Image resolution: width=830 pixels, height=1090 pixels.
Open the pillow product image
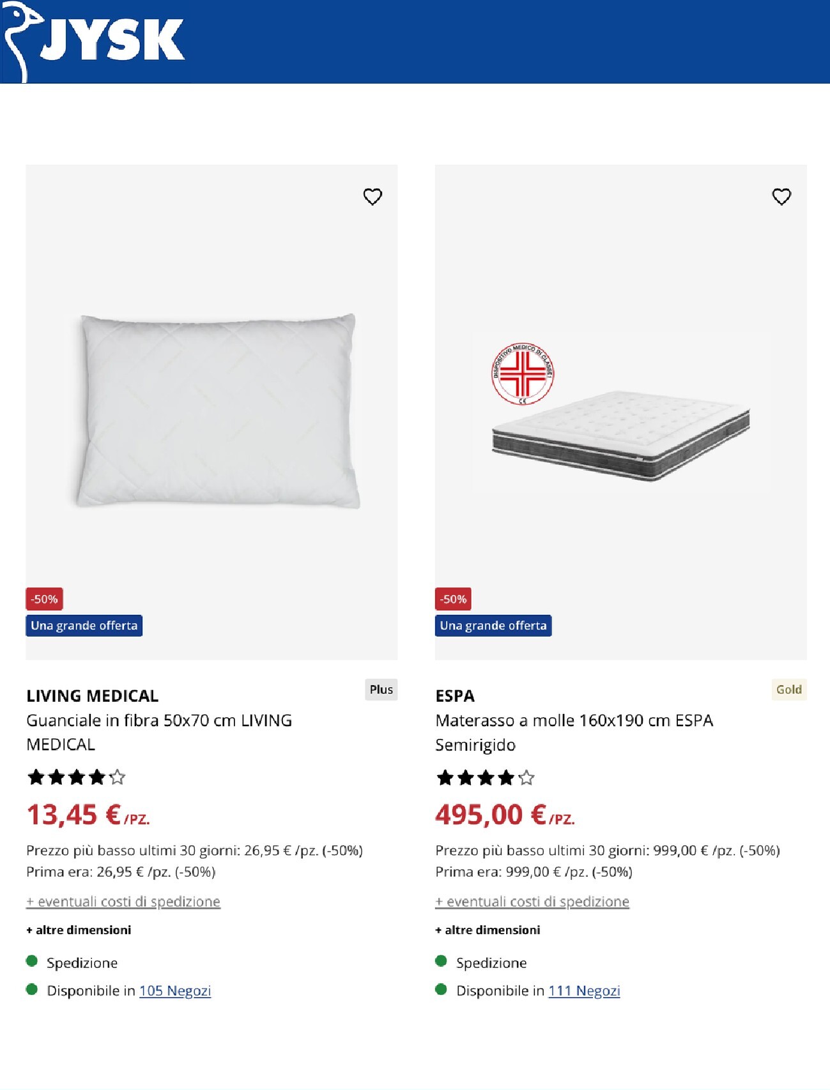[x=211, y=412]
